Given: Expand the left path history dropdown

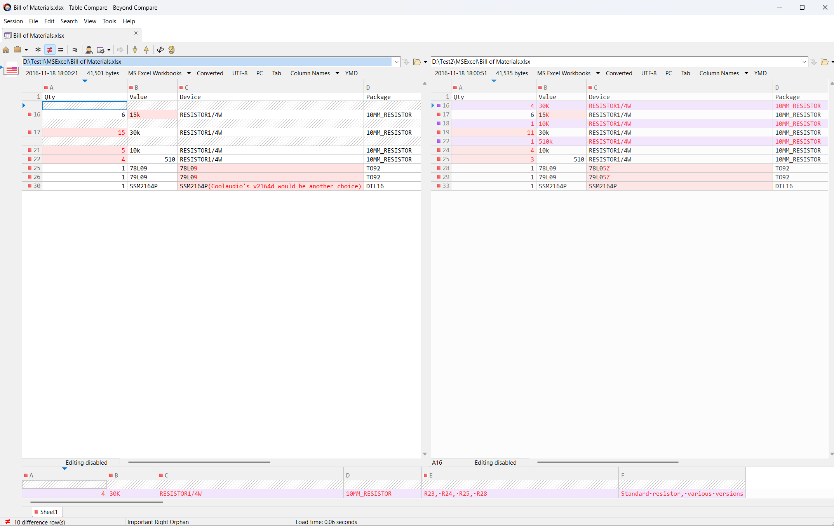Looking at the screenshot, I should click(x=397, y=62).
